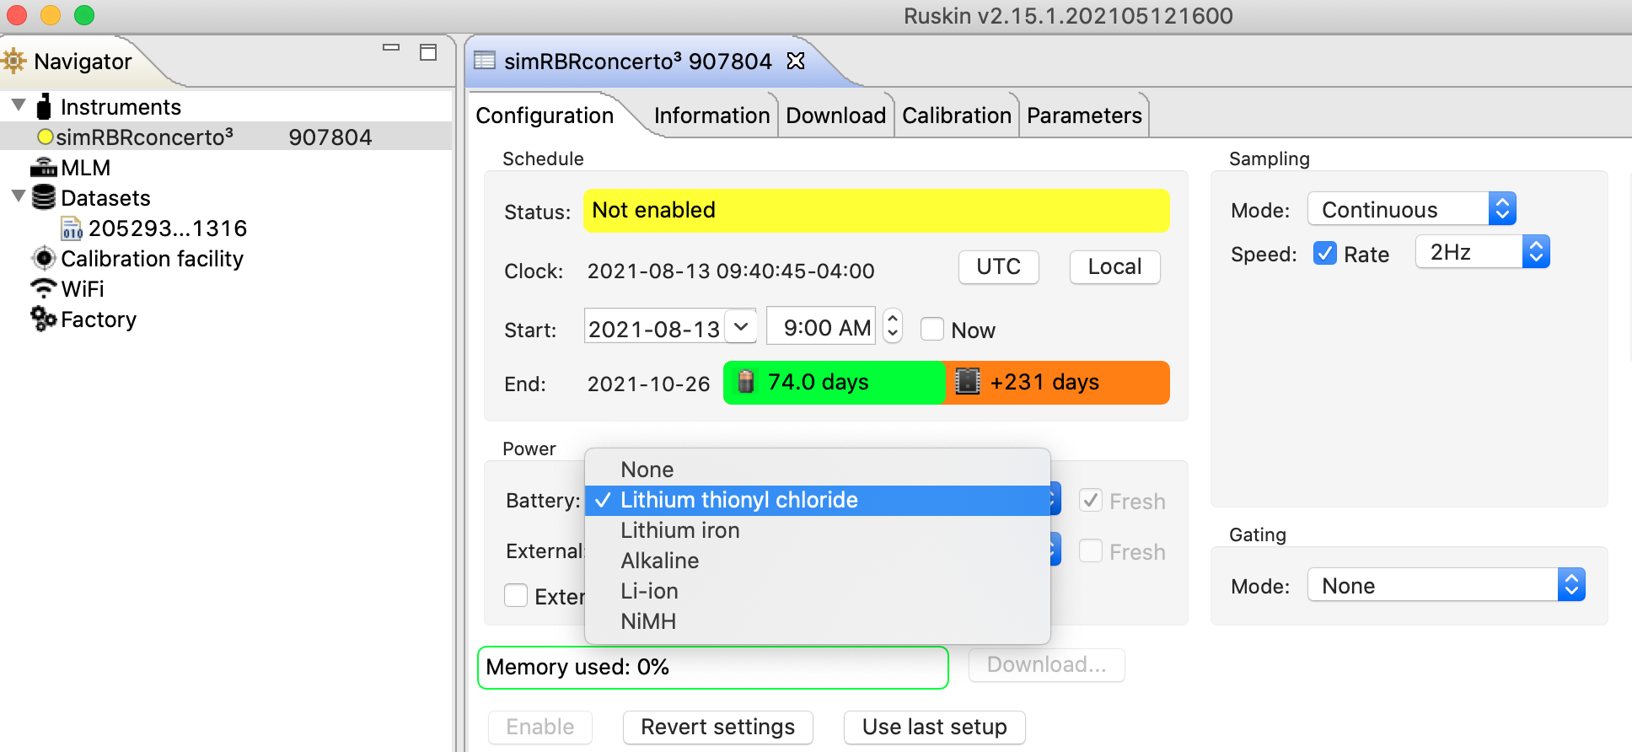Click the WiFi icon in Navigator
Image resolution: width=1632 pixels, height=752 pixels.
coord(43,289)
